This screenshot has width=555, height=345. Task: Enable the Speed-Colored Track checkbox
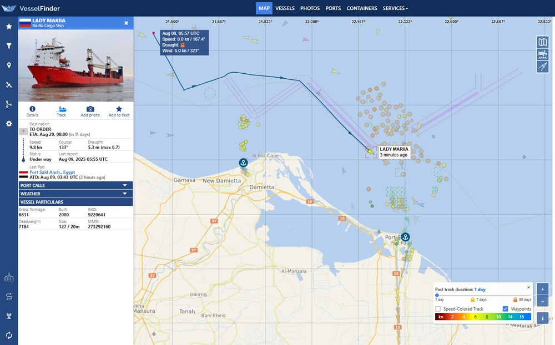438,309
